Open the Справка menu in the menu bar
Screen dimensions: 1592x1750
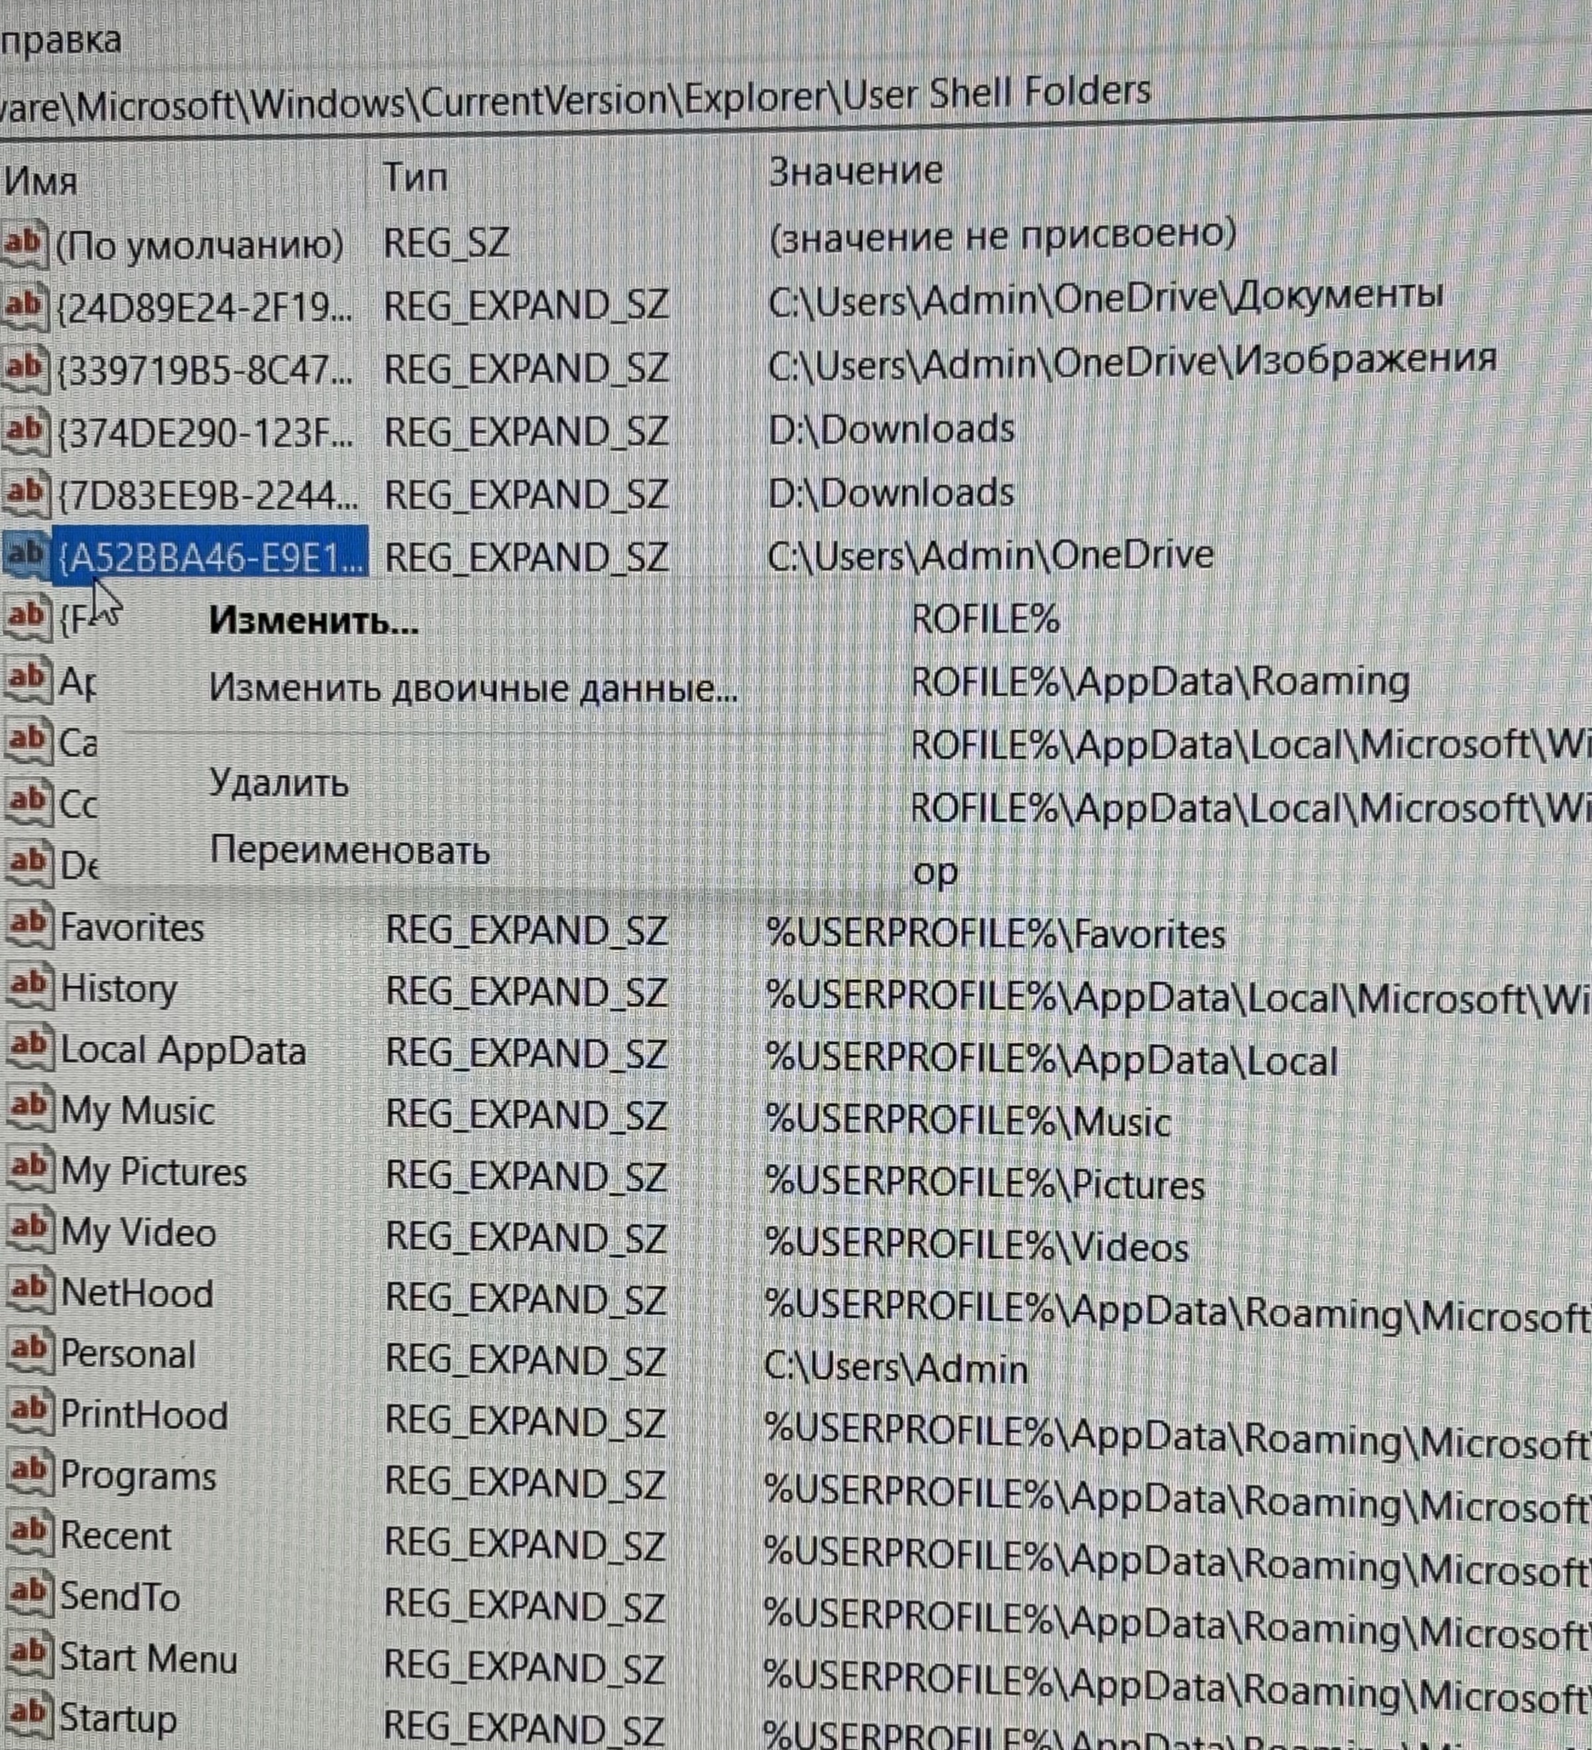tap(61, 41)
